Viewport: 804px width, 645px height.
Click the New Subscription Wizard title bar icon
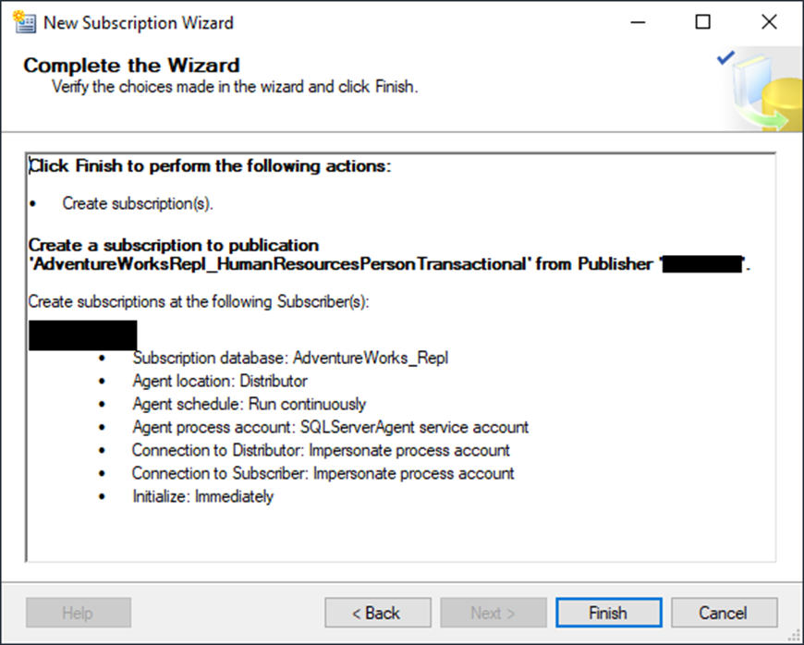[24, 22]
